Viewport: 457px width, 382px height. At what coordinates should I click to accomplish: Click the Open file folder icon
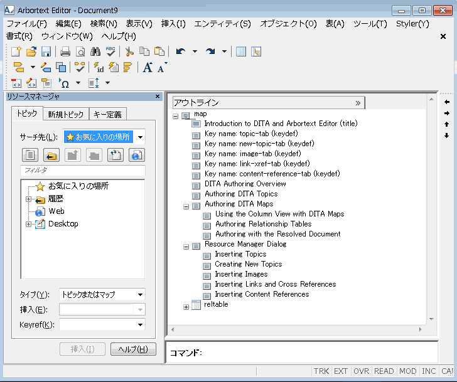pos(31,51)
